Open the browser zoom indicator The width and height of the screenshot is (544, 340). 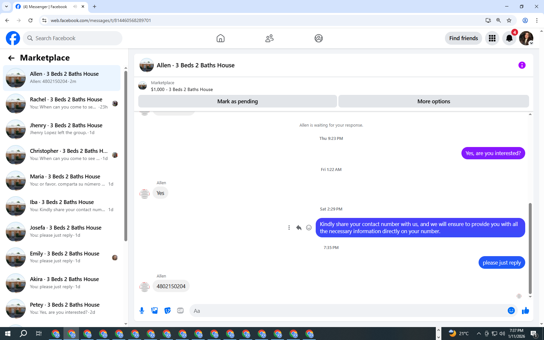(499, 20)
